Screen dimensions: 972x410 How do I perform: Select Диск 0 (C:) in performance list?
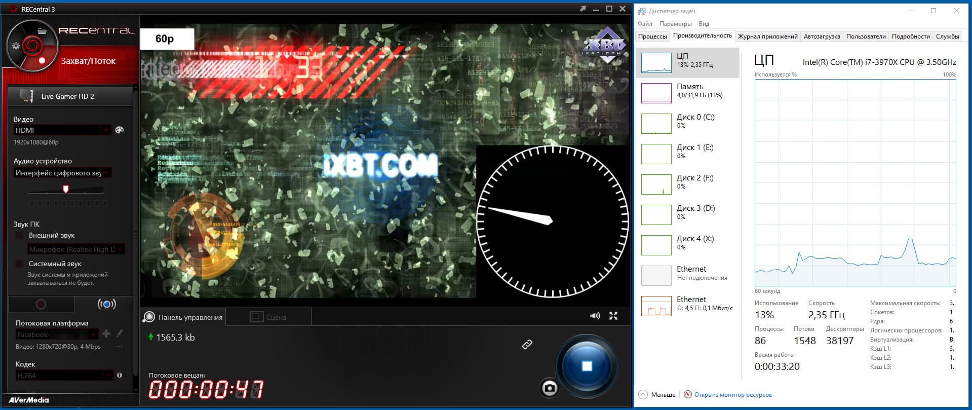(688, 124)
